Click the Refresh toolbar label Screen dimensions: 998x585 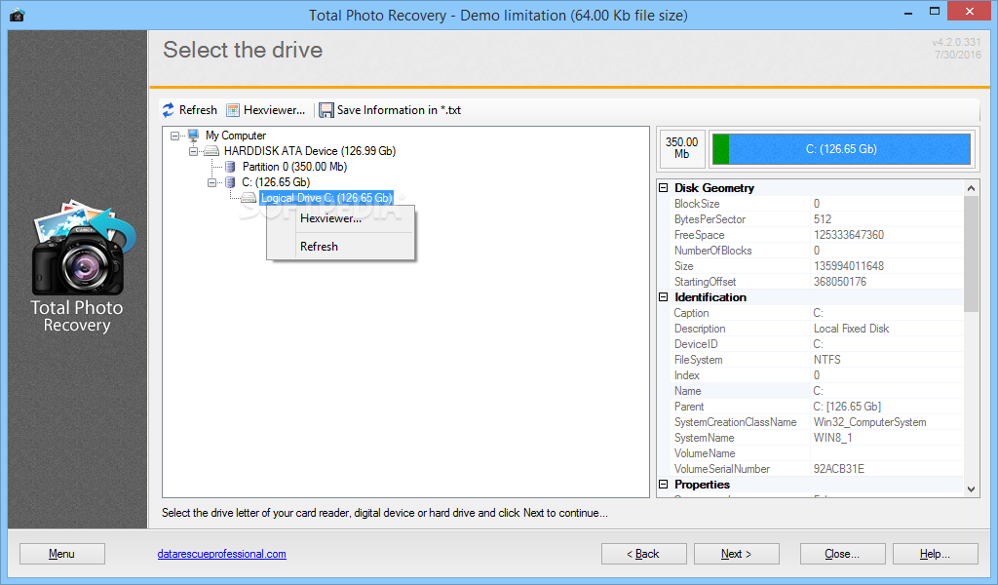click(198, 110)
